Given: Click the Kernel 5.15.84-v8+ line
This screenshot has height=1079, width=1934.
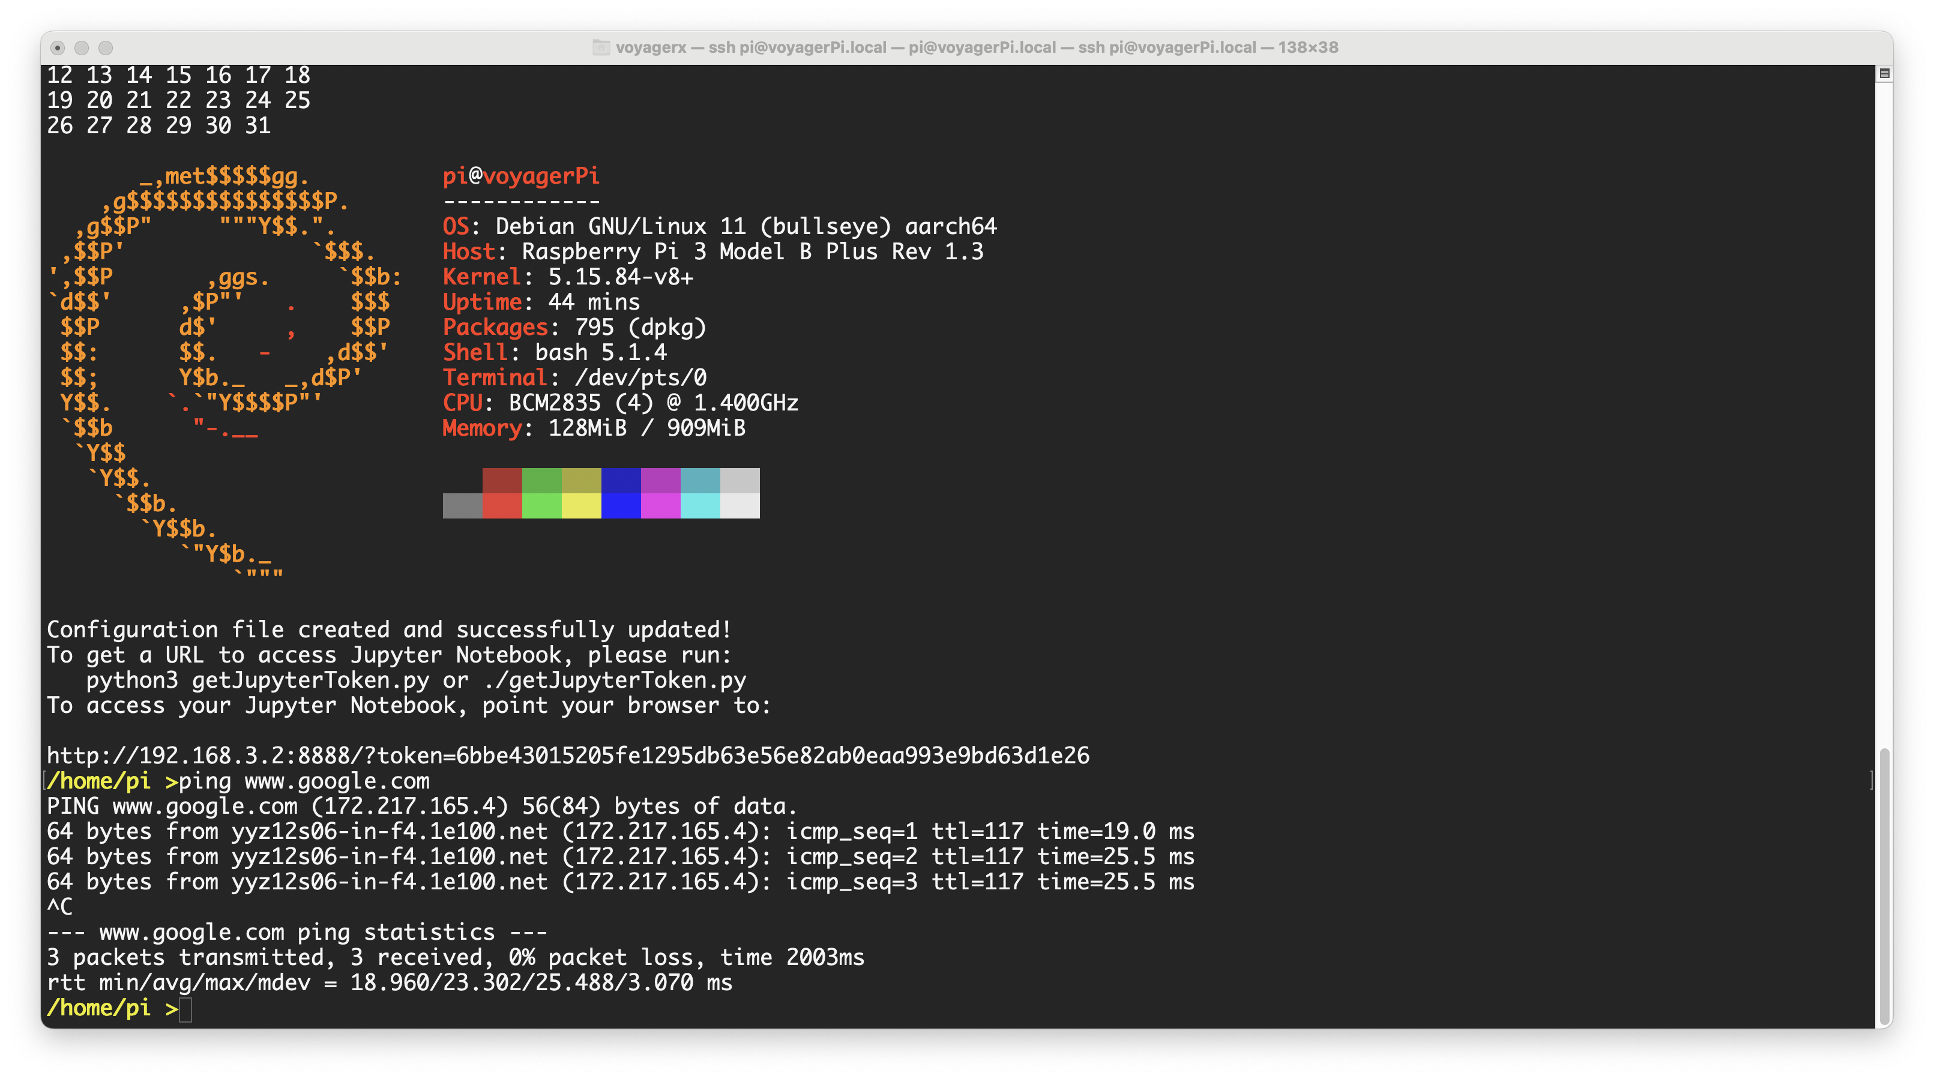Looking at the screenshot, I should coord(568,277).
